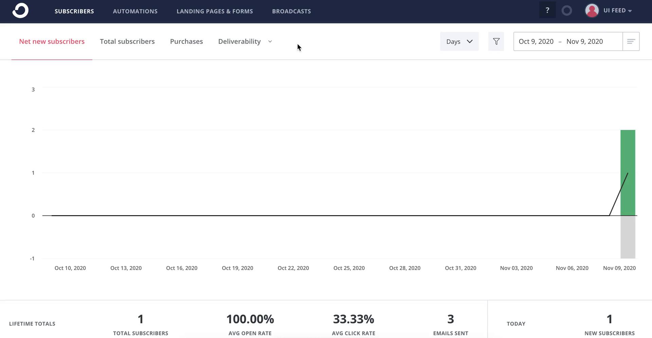The image size is (652, 338).
Task: Click the ConvertKit logo icon
Action: 20,11
